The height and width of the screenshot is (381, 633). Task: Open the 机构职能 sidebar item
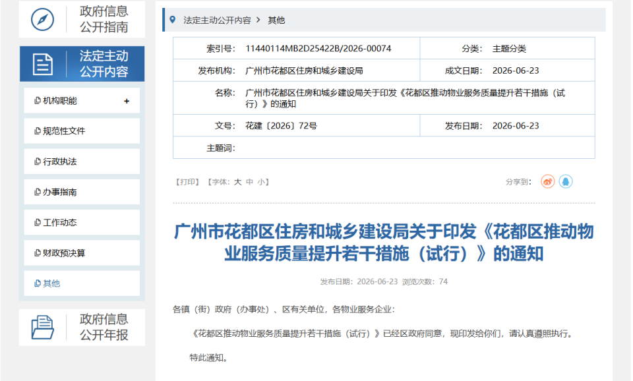coord(82,100)
